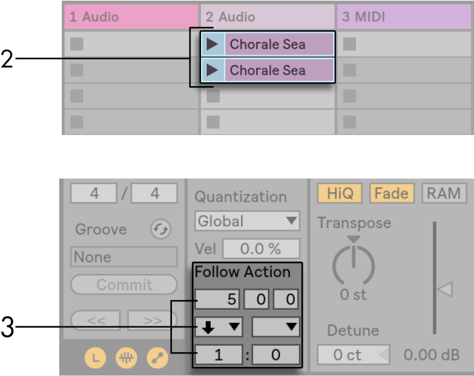Show the Launch box with L icon

pos(96,359)
